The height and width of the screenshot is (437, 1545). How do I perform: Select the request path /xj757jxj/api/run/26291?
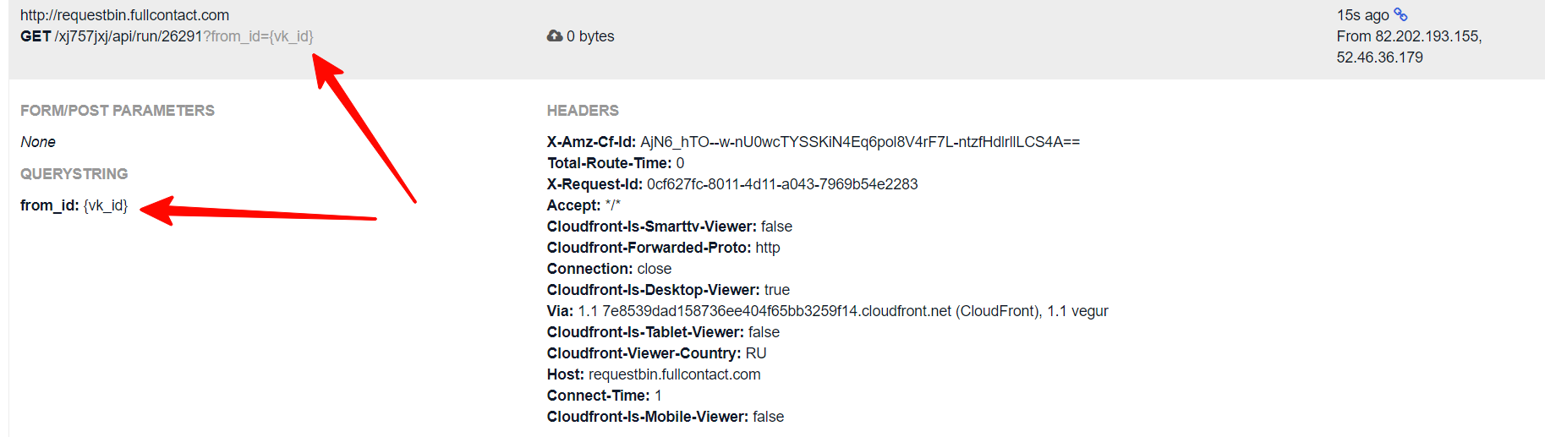pos(128,36)
